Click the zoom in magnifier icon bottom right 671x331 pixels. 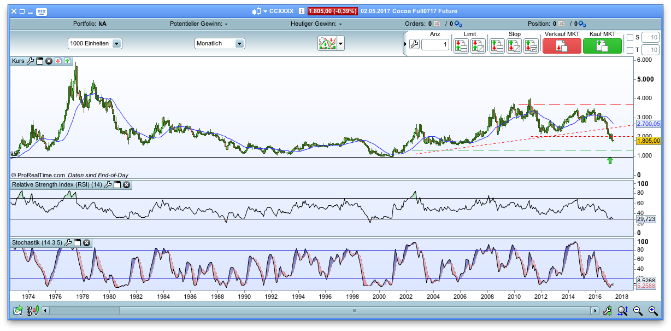[653, 310]
